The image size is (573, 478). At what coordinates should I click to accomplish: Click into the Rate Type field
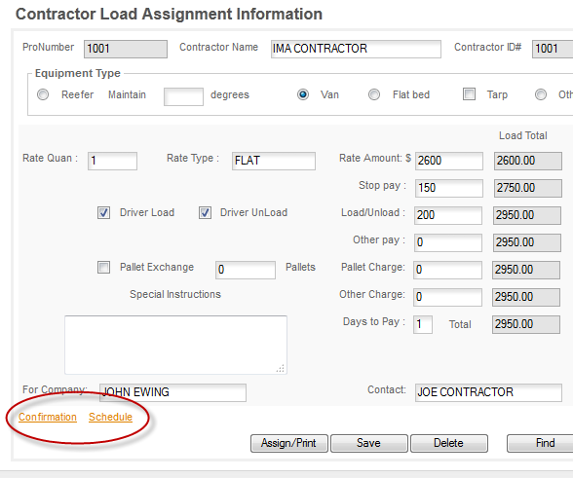click(x=274, y=161)
